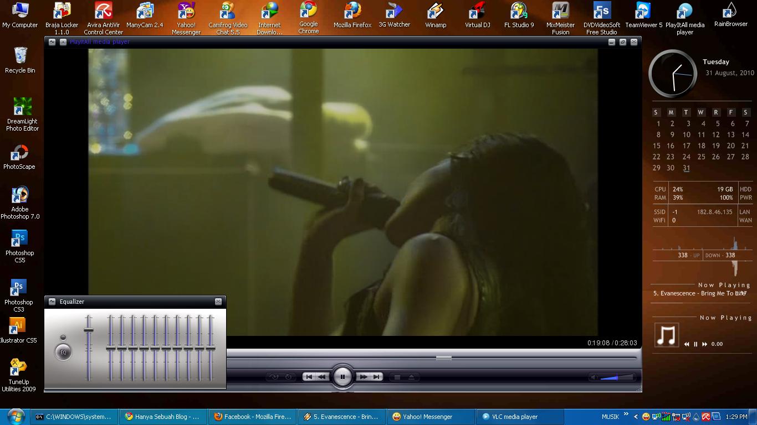Click Yahoo smiley icon in system tray
Viewport: 757px width, 425px height.
tap(646, 417)
